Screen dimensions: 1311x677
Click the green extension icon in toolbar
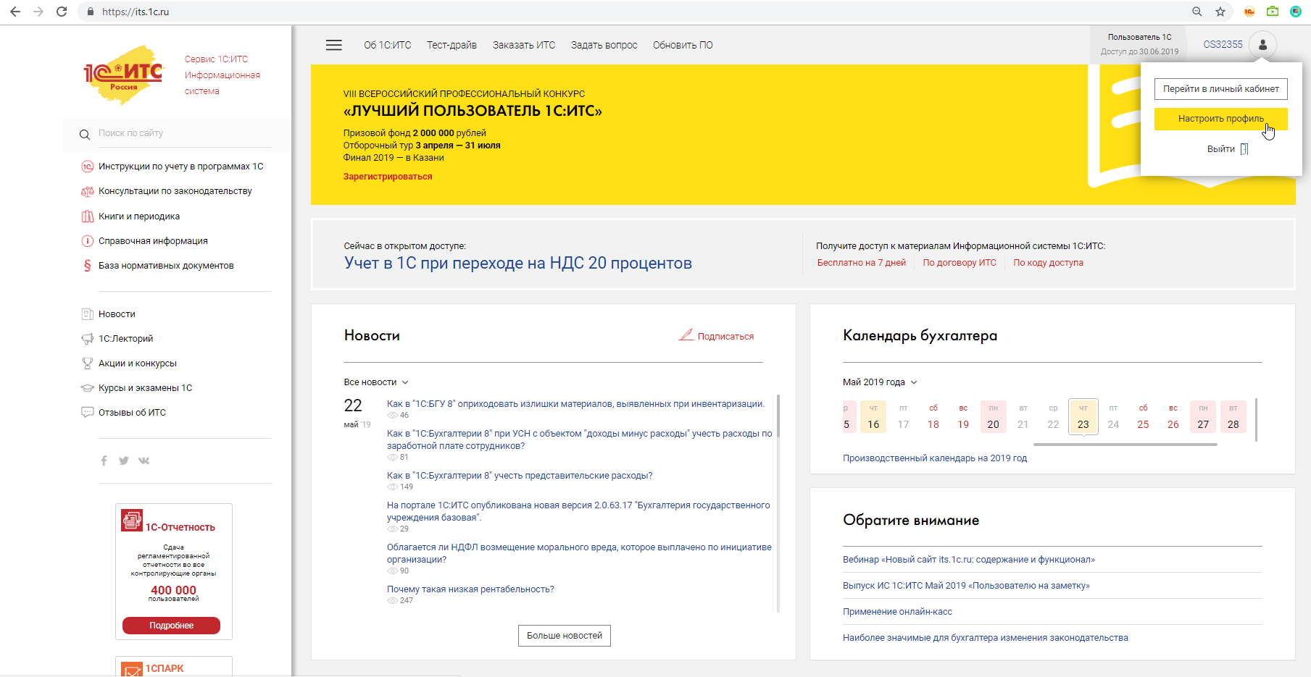(1273, 12)
